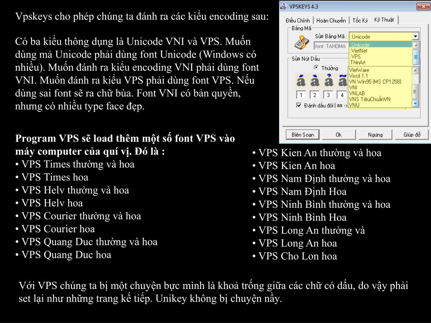Viewport: 431px width, 323px height.
Task: Click the ã accent glyph
Action: pos(343,81)
